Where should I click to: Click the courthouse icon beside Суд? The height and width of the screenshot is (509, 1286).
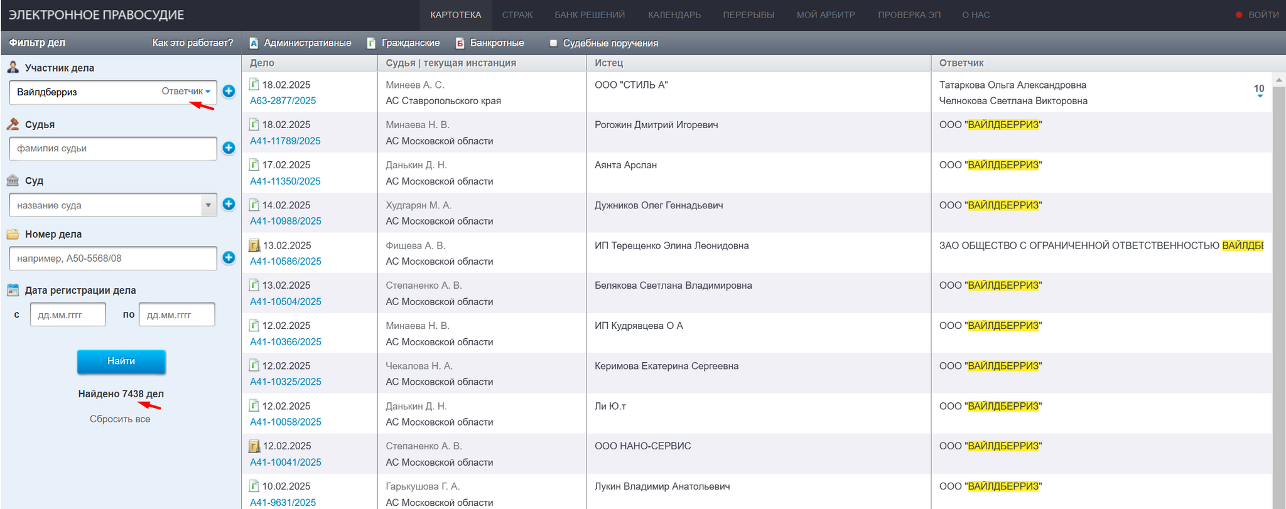[x=13, y=180]
